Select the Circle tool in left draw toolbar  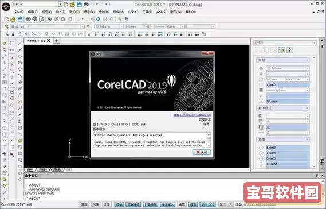[x=19, y=56]
